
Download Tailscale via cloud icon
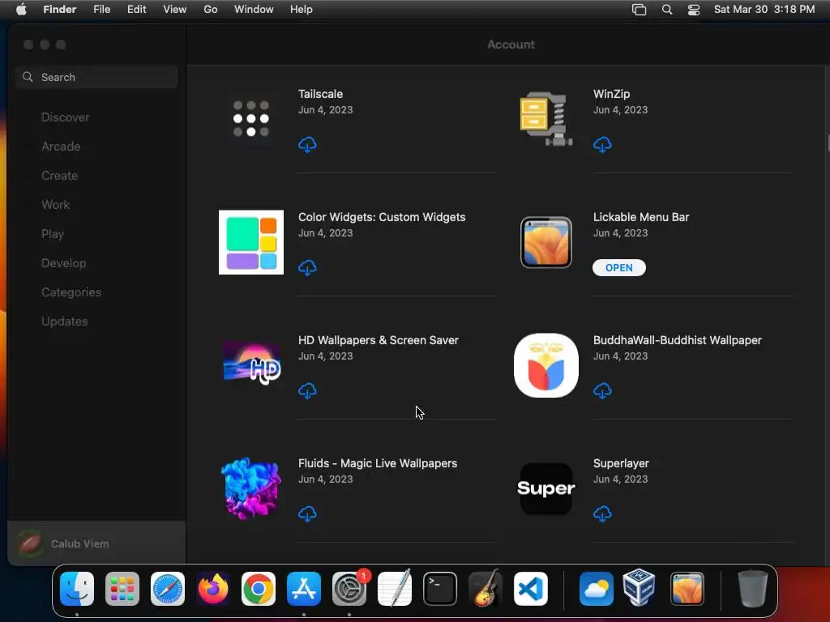tap(307, 144)
